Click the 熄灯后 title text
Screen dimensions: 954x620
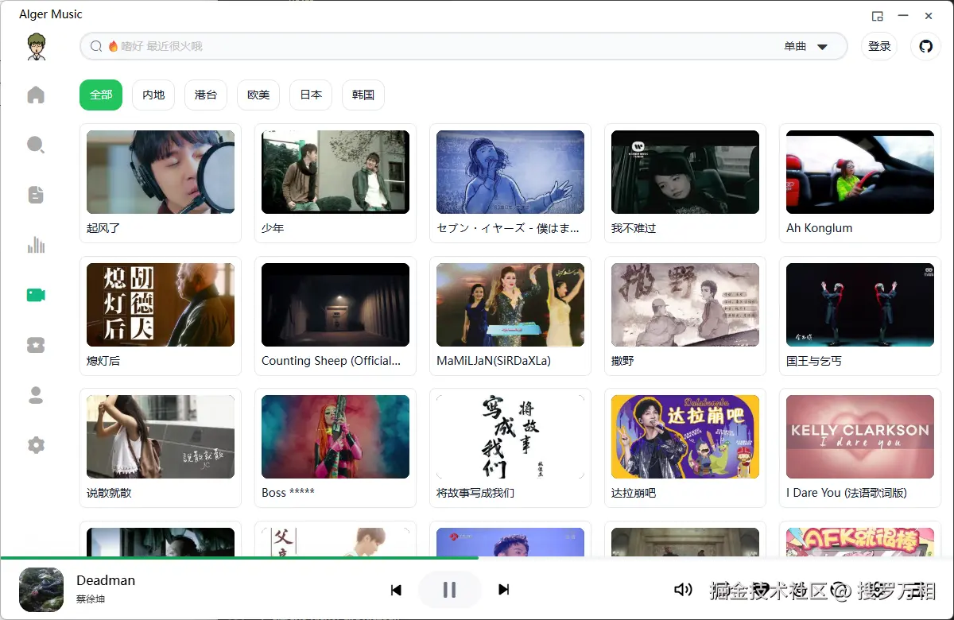coord(103,360)
